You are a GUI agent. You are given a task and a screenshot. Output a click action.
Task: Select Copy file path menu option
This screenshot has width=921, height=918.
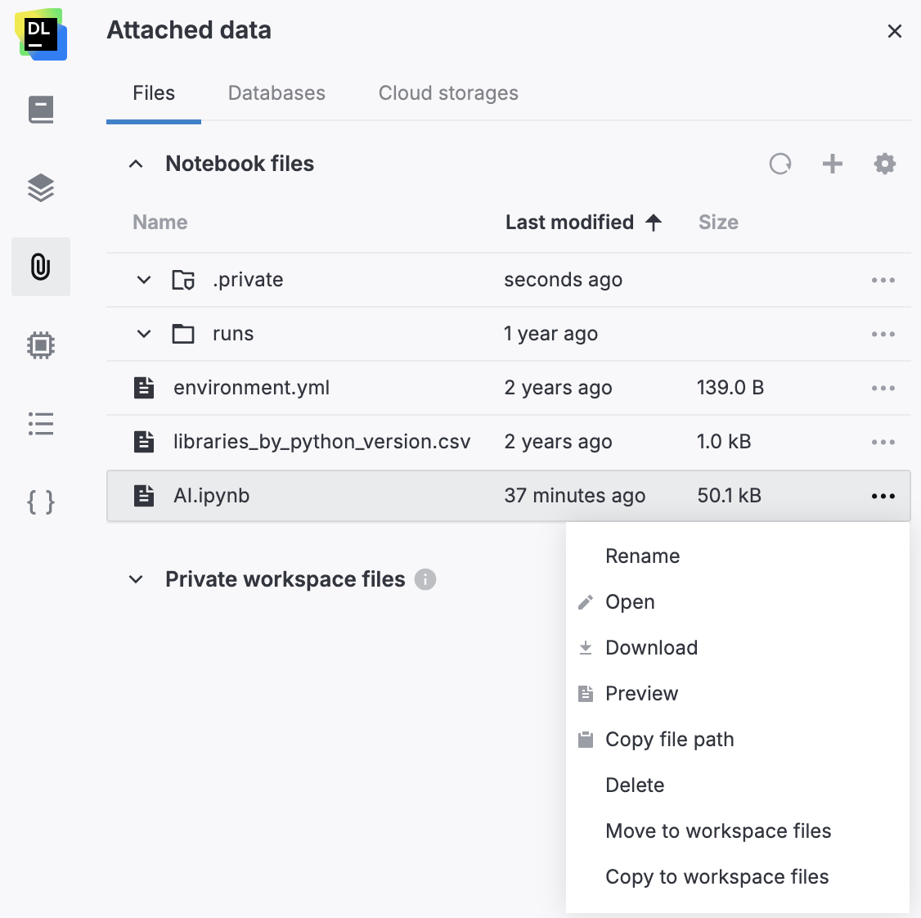pyautogui.click(x=669, y=740)
